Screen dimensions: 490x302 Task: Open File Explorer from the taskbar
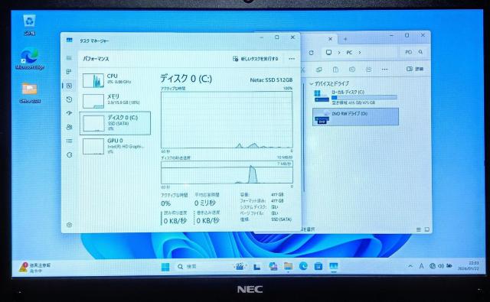(x=288, y=266)
